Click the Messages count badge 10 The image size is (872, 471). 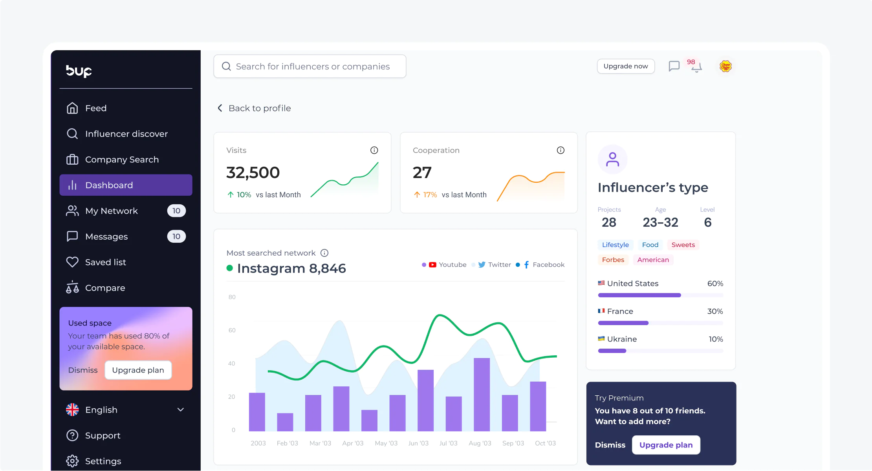[176, 236]
